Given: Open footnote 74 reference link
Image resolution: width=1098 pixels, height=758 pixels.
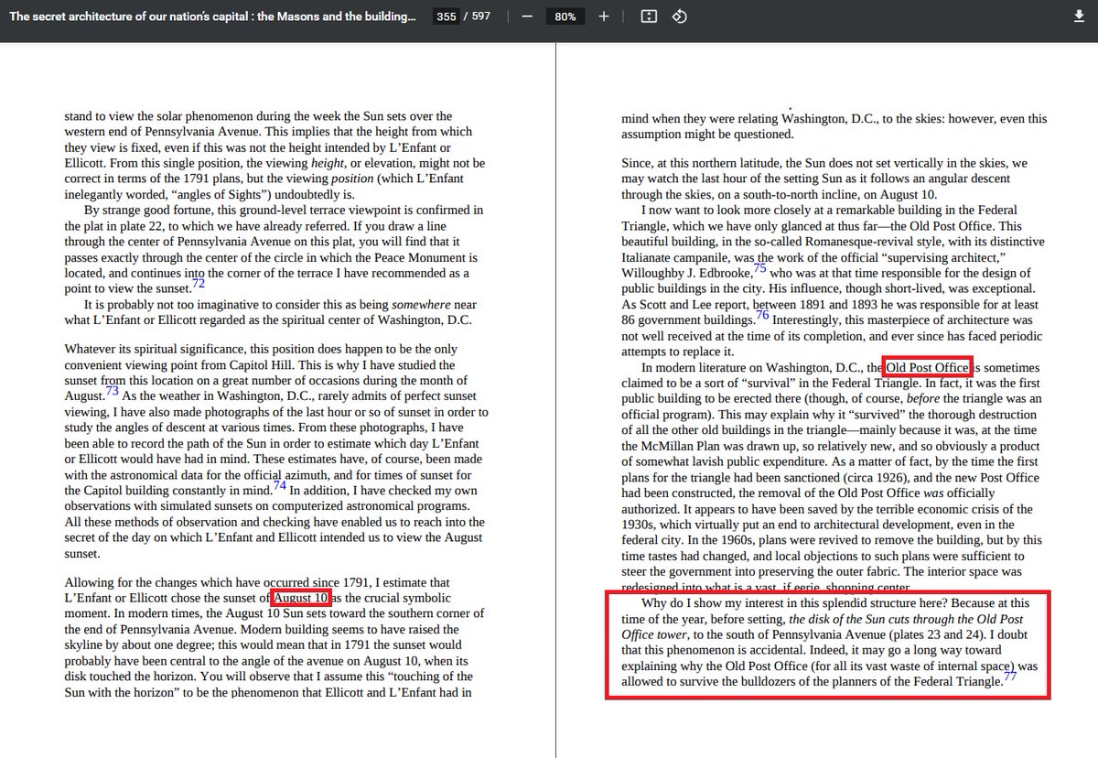Looking at the screenshot, I should point(280,484).
